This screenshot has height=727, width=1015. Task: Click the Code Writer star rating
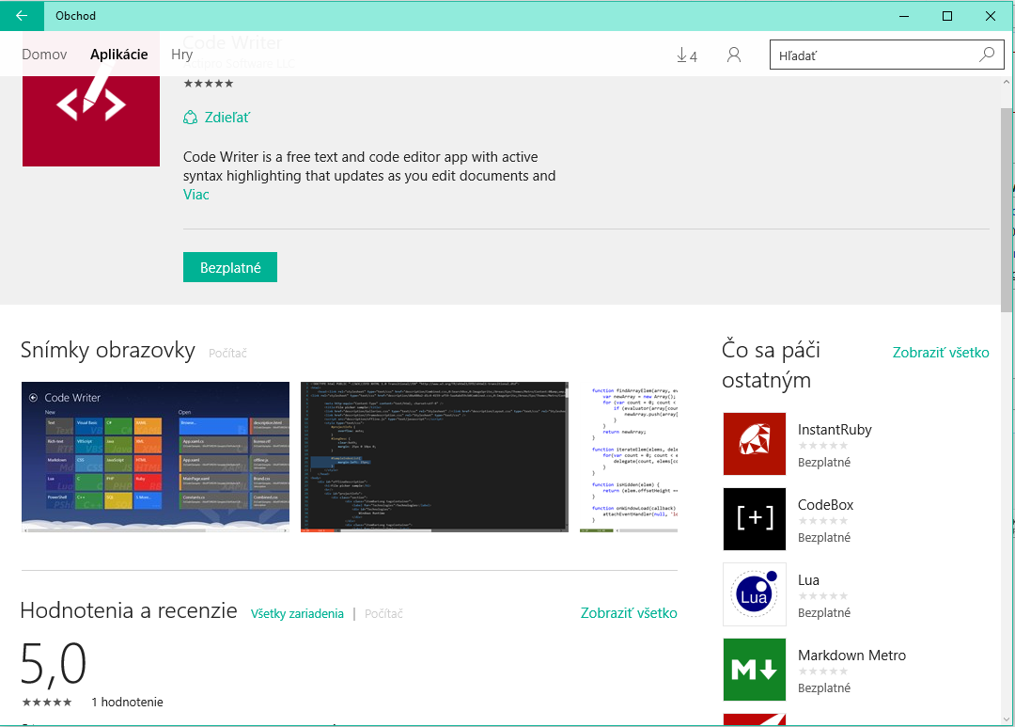click(x=209, y=84)
